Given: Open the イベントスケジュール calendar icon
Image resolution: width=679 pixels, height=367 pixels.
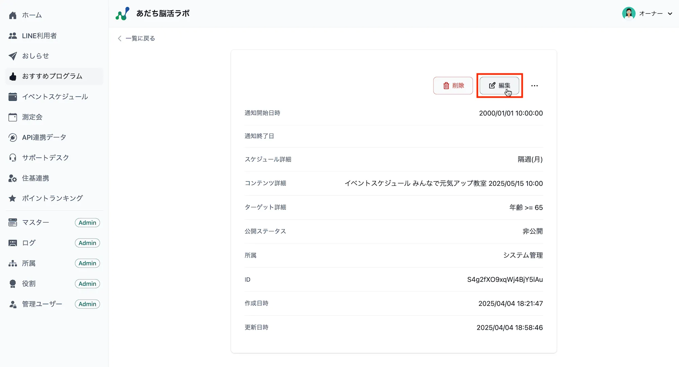Looking at the screenshot, I should point(13,96).
